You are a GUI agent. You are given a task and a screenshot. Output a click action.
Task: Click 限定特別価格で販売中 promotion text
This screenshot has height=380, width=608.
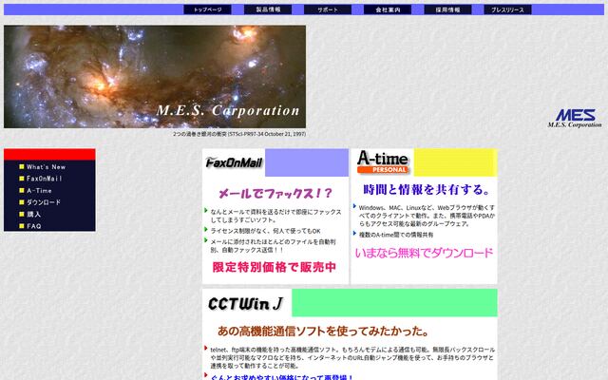point(275,267)
